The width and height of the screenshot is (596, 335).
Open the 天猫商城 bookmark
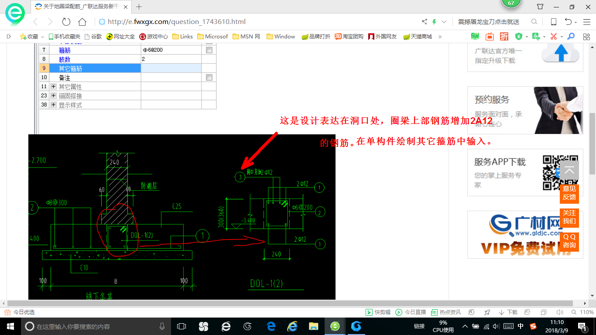tap(418, 37)
